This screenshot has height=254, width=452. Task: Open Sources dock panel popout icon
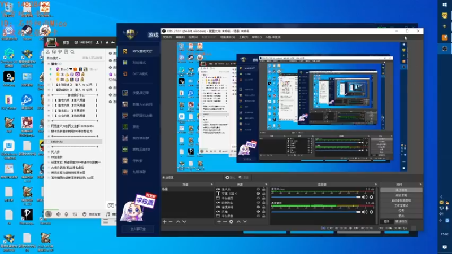(266, 185)
